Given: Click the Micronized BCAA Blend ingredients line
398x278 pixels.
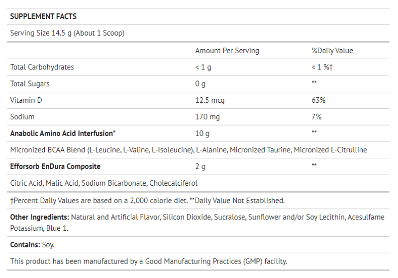Looking at the screenshot, I should point(189,149).
